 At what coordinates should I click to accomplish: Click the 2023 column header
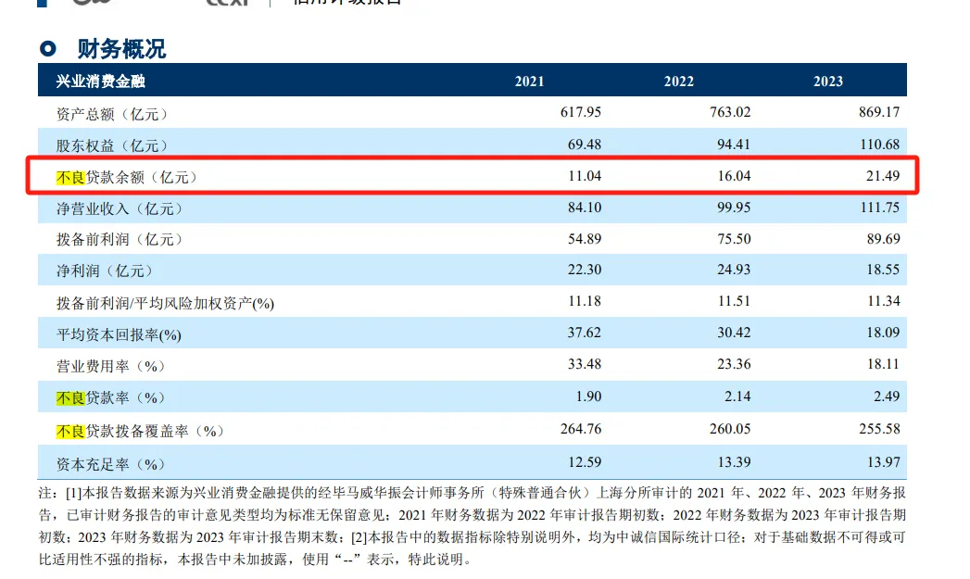(828, 81)
